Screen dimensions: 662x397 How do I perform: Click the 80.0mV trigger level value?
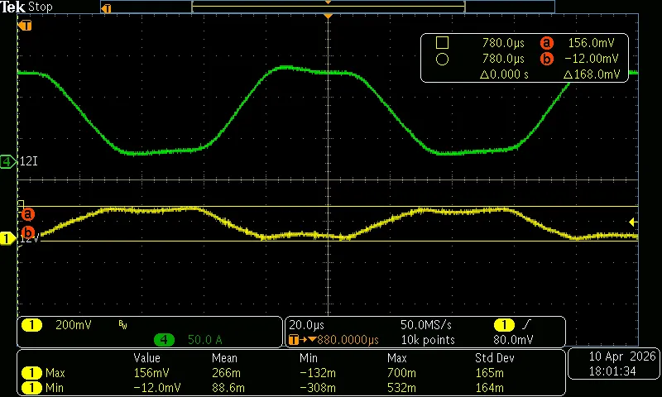(513, 340)
